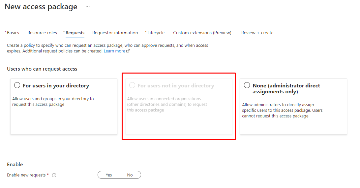Select the 'None (administrator direct assignments only)' radio button

point(247,85)
